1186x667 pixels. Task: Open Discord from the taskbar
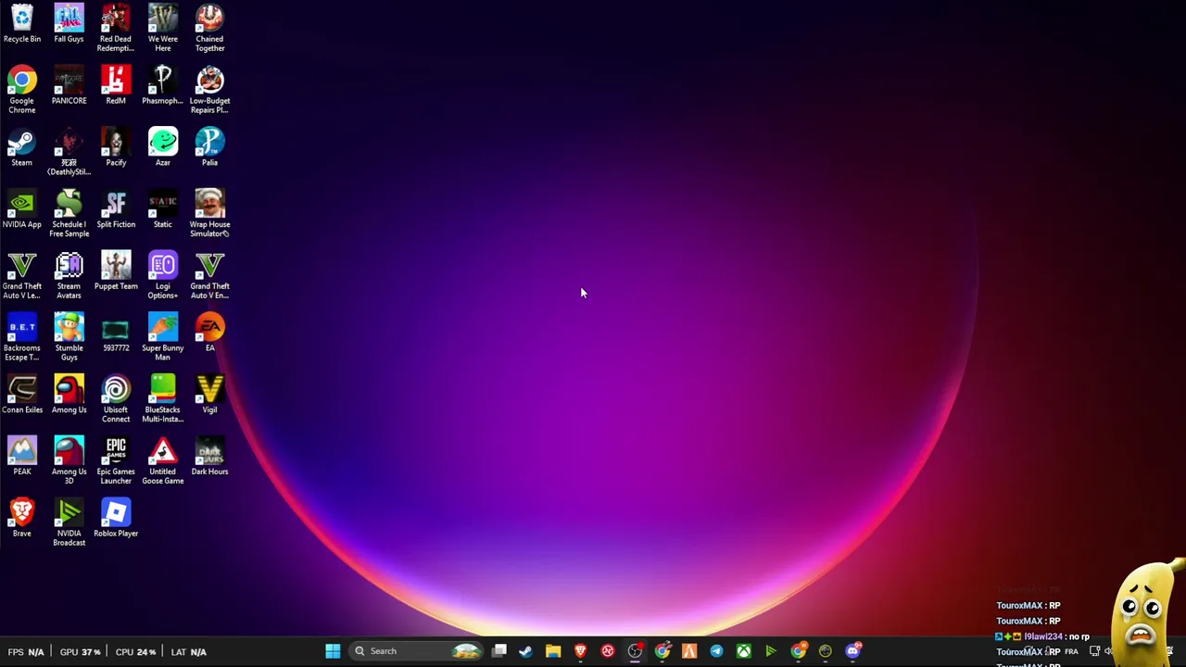(852, 651)
